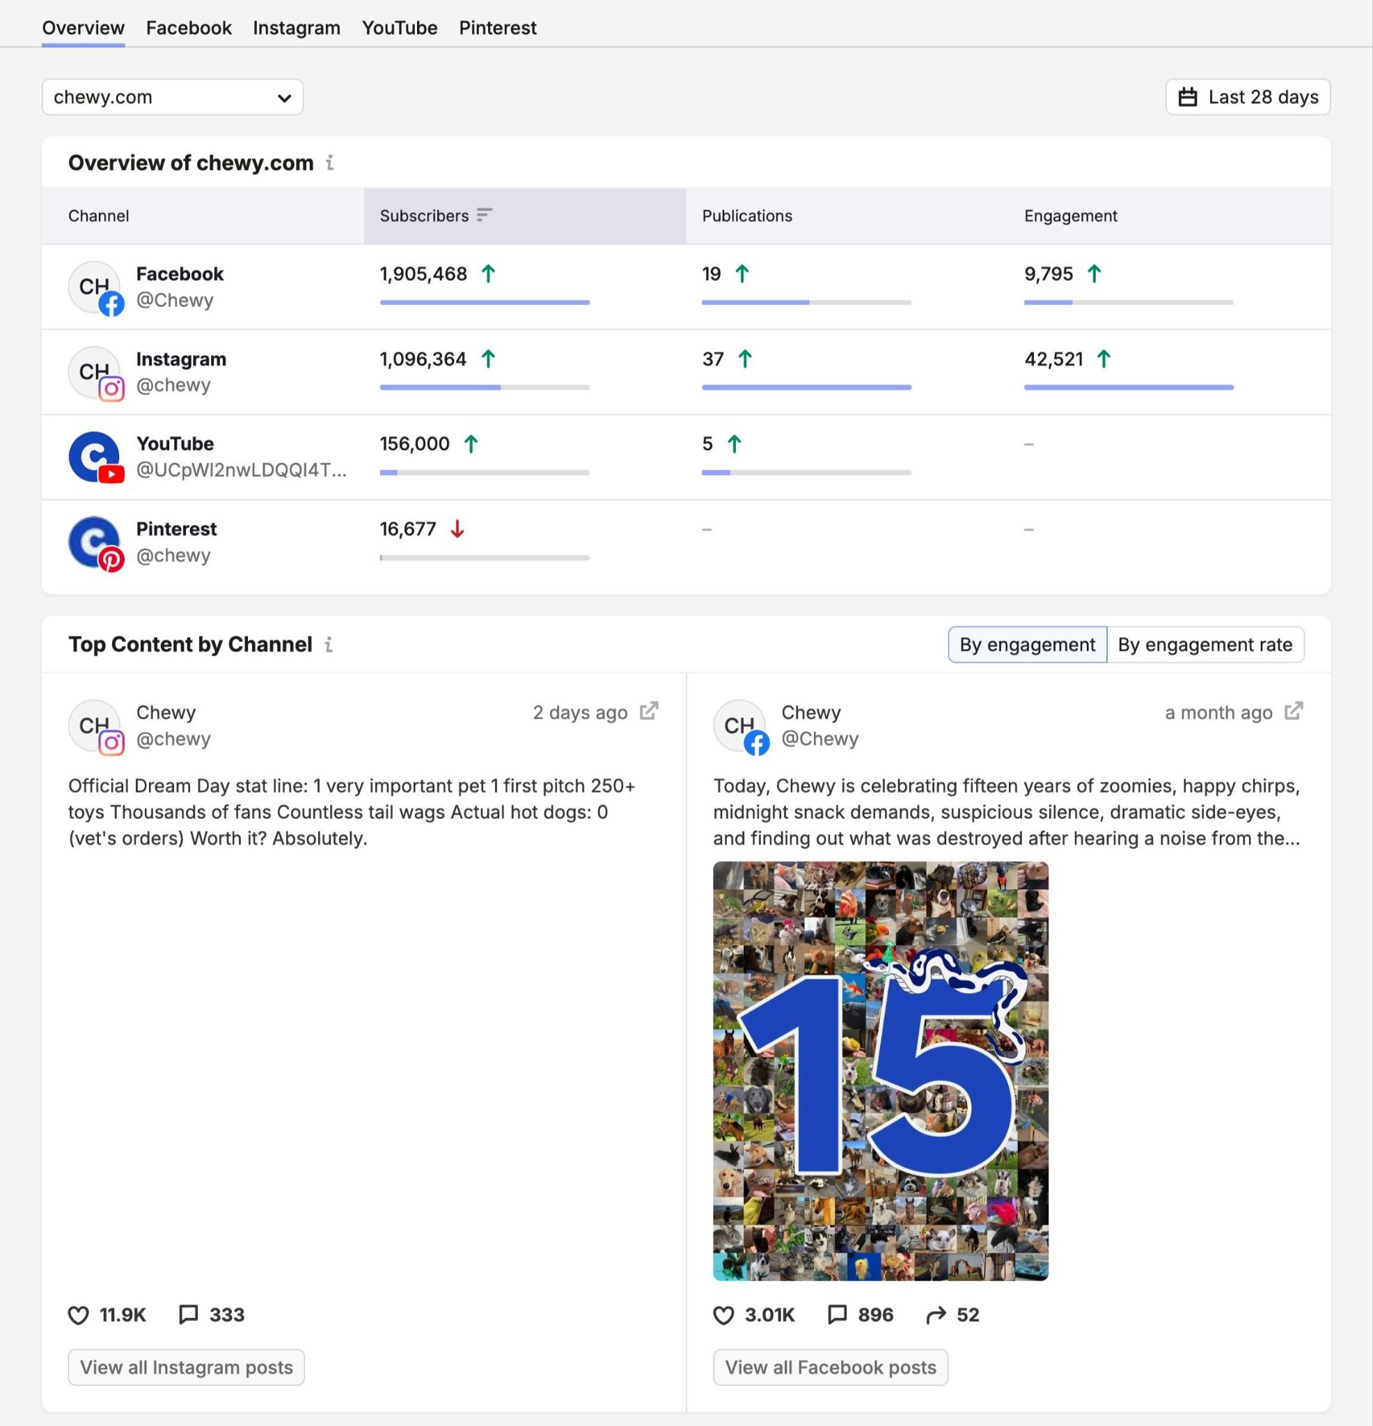Click Instagram post comments icon
This screenshot has width=1373, height=1426.
tap(189, 1314)
